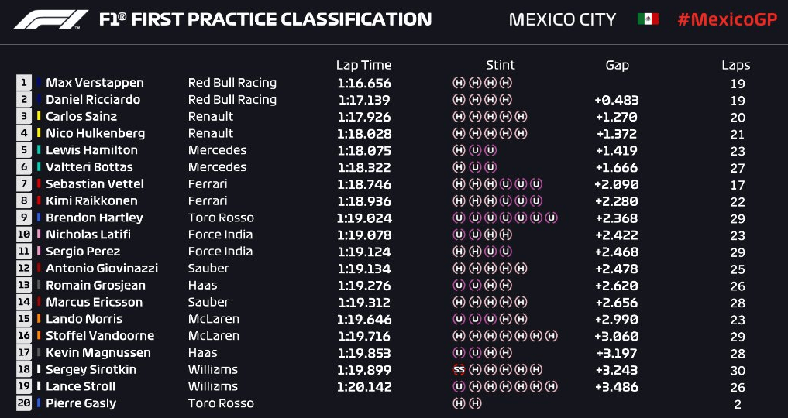Image resolution: width=788 pixels, height=418 pixels.
Task: Select driver Lewis Hamilton
Action: [91, 150]
